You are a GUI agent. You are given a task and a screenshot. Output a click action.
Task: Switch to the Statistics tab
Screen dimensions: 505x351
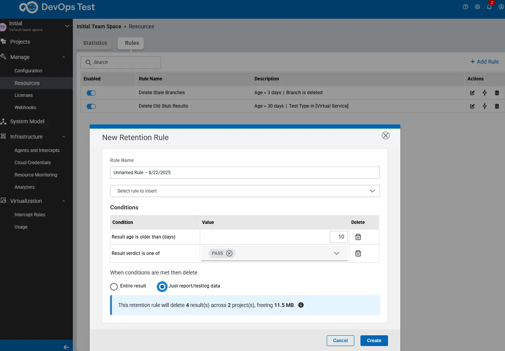point(94,43)
